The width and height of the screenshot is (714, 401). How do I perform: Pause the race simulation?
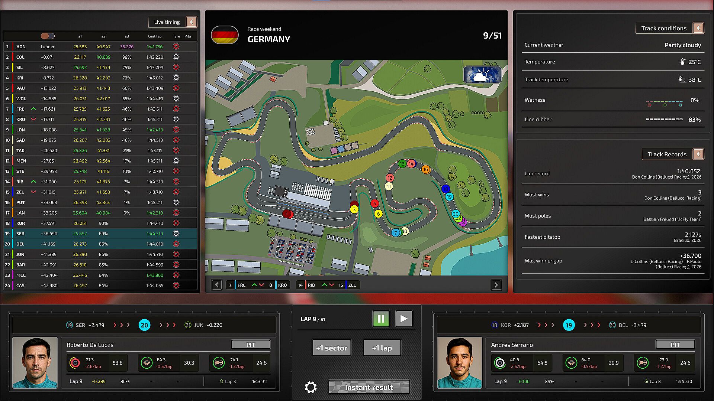click(x=381, y=319)
